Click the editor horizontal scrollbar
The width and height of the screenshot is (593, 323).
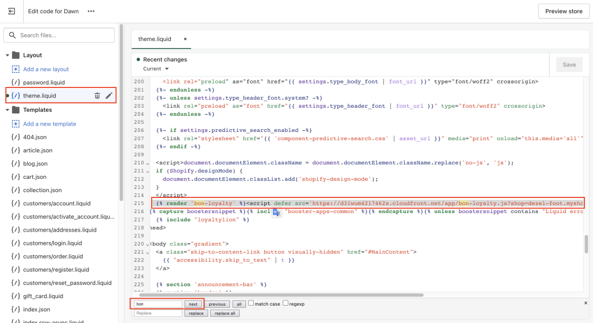click(x=281, y=295)
